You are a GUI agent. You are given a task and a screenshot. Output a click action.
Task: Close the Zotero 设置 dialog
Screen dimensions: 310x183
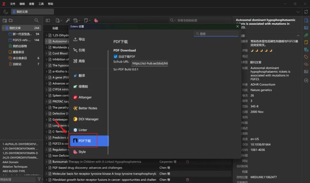237,26
